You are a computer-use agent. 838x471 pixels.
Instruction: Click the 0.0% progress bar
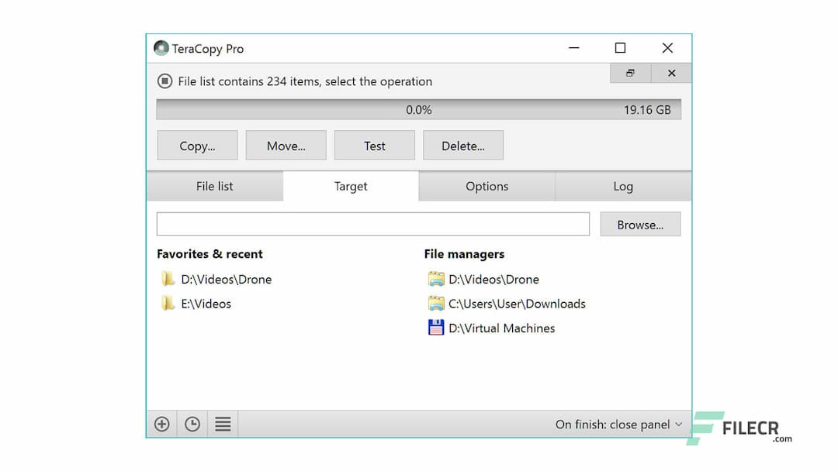[x=419, y=109]
